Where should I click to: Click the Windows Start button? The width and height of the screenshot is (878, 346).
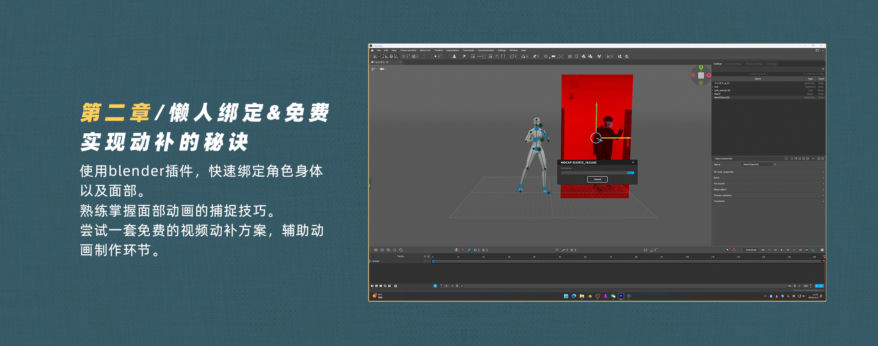(x=566, y=296)
